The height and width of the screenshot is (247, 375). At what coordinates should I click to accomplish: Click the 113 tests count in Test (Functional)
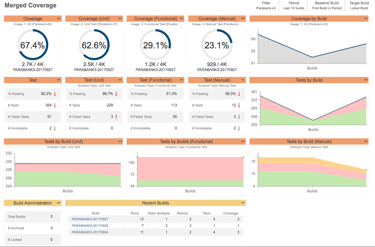tap(174, 105)
